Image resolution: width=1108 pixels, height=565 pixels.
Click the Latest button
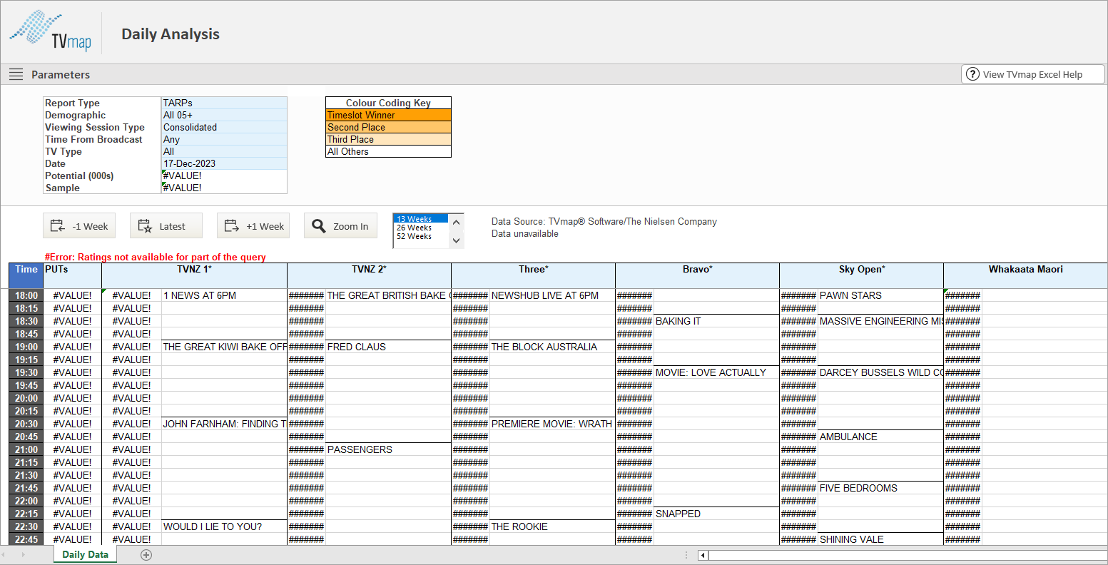point(166,226)
